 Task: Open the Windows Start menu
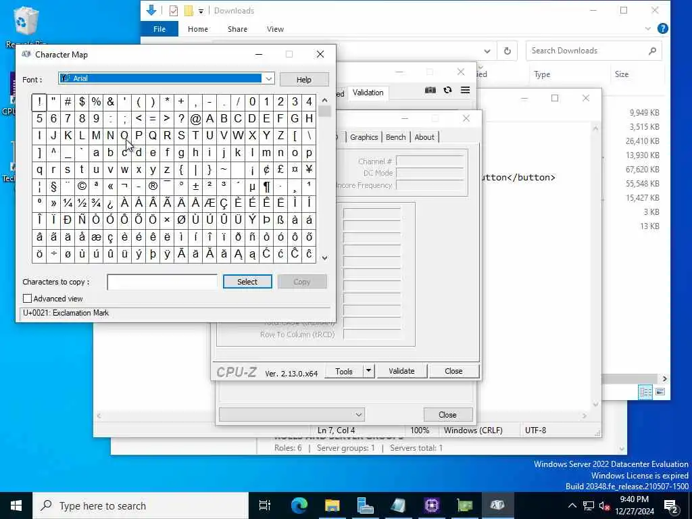point(16,505)
